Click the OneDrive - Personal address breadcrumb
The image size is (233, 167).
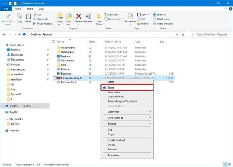[41, 34]
